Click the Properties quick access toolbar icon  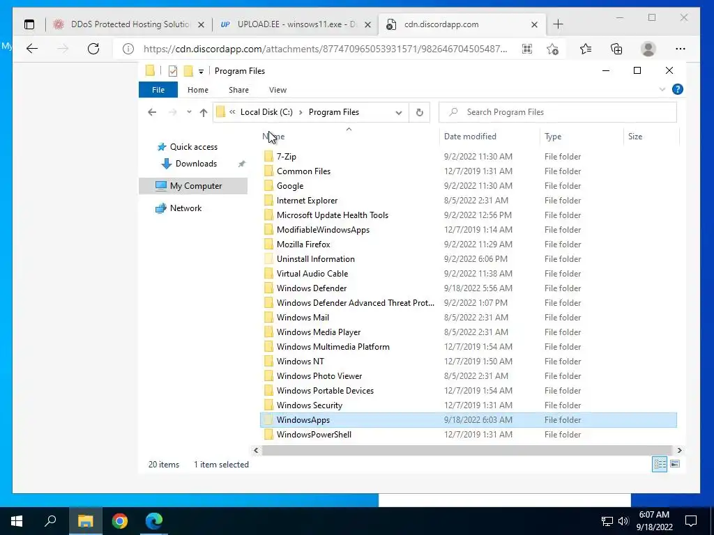pyautogui.click(x=173, y=71)
